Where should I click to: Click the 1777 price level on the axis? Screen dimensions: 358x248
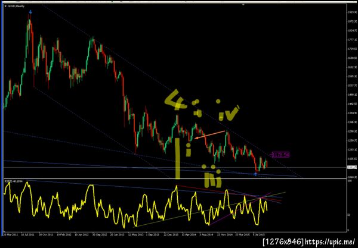click(352, 40)
